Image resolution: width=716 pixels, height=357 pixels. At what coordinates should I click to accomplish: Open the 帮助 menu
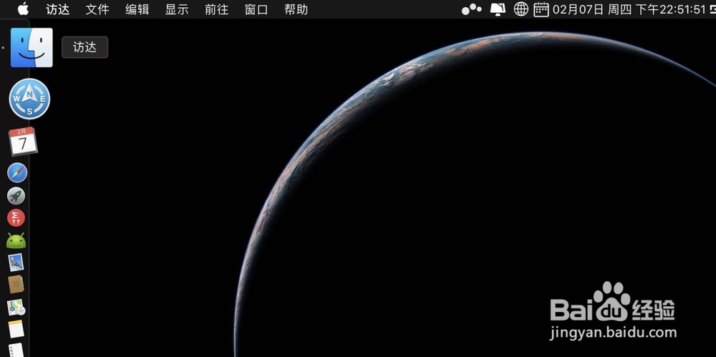click(296, 9)
